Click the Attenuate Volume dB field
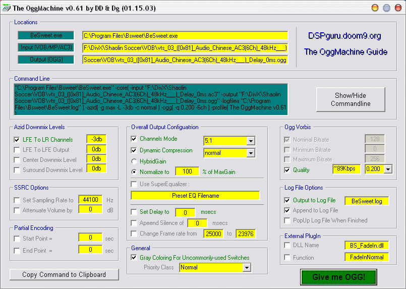 [x=90, y=209]
